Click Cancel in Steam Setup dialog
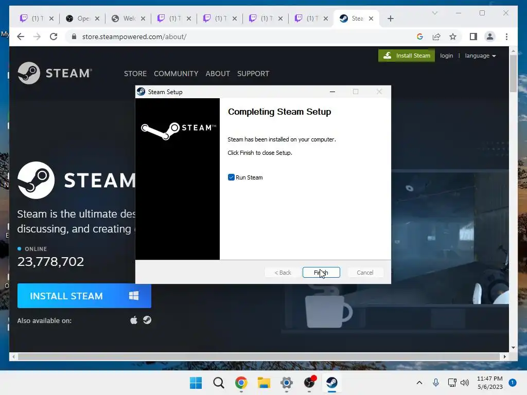Screen dimensions: 527x395 [365, 273]
